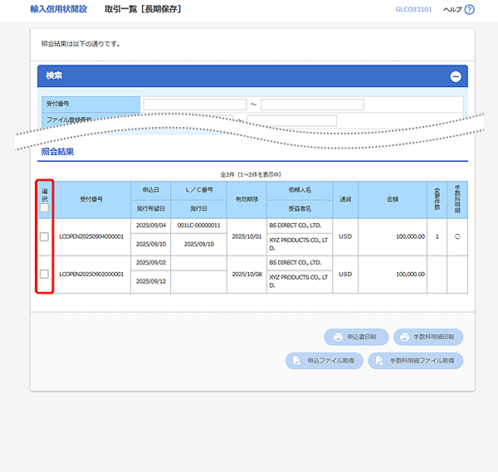This screenshot has height=472, width=498.
Task: Toggle the select-all checkbox in header
Action: point(45,208)
